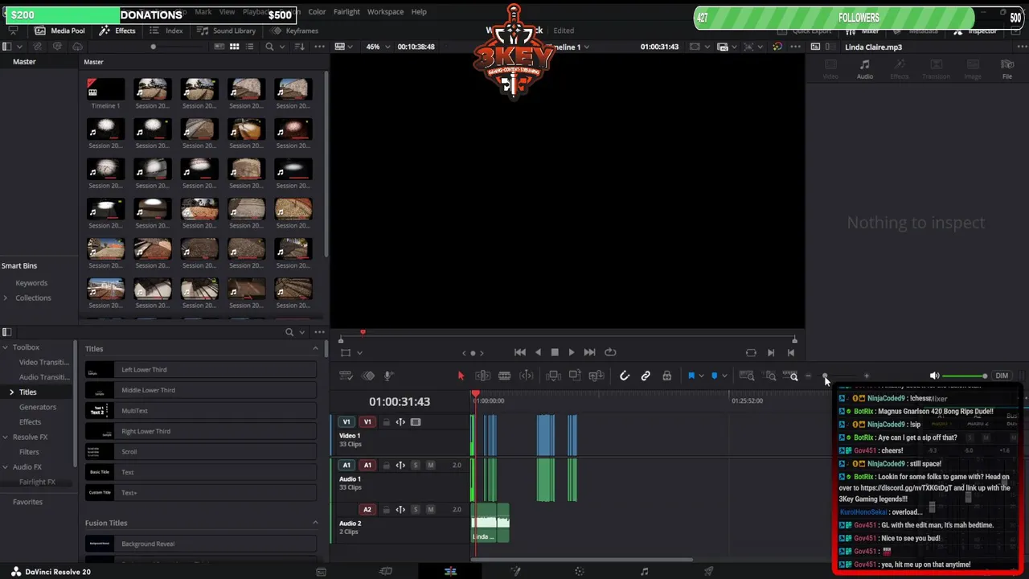
Task: Stop playback
Action: [555, 352]
